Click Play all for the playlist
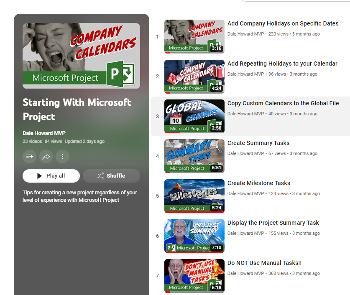 (x=51, y=175)
